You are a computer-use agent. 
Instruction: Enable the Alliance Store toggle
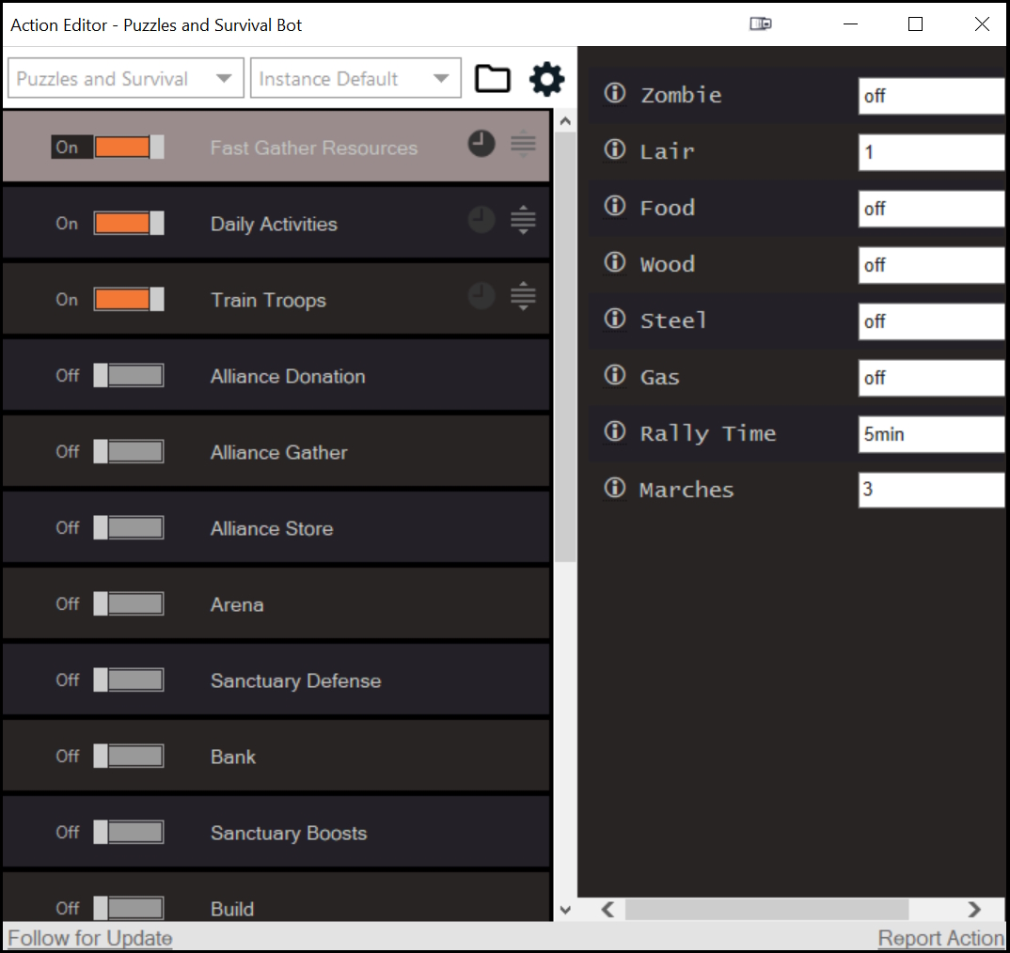pyautogui.click(x=129, y=527)
